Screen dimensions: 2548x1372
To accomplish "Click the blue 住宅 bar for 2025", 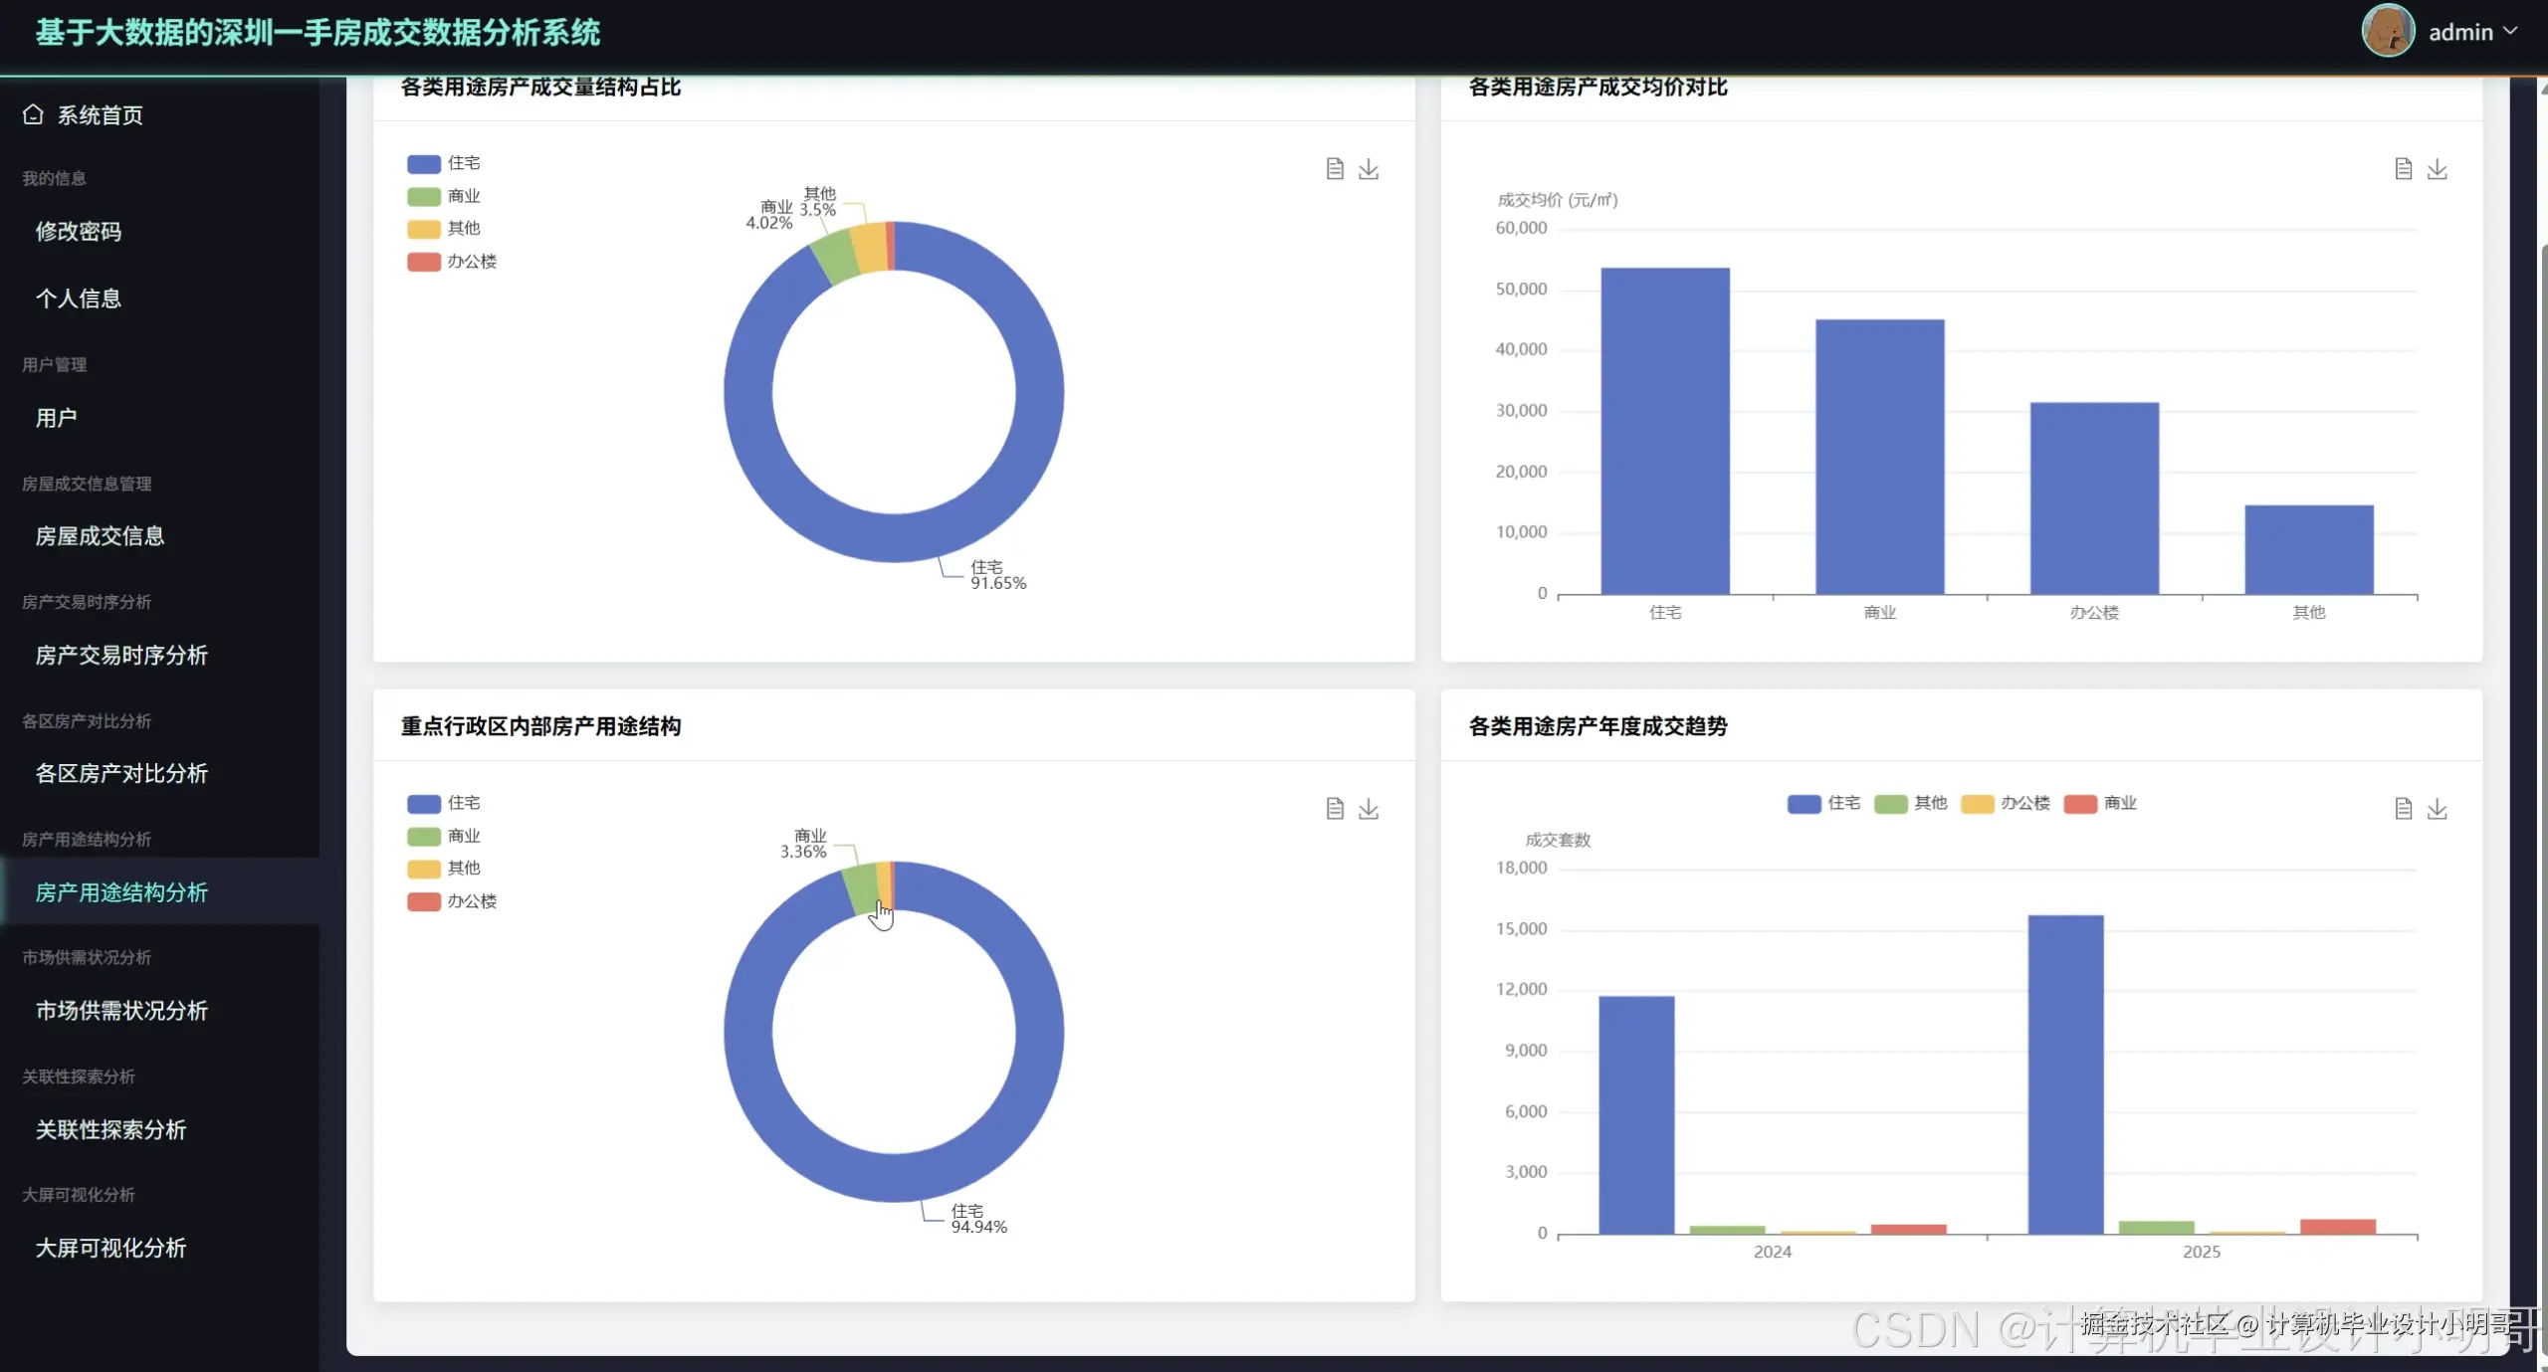I will click(2065, 1075).
